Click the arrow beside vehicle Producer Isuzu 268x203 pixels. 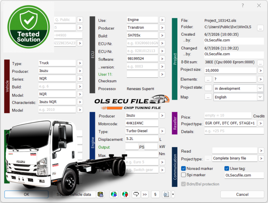coord(80,71)
